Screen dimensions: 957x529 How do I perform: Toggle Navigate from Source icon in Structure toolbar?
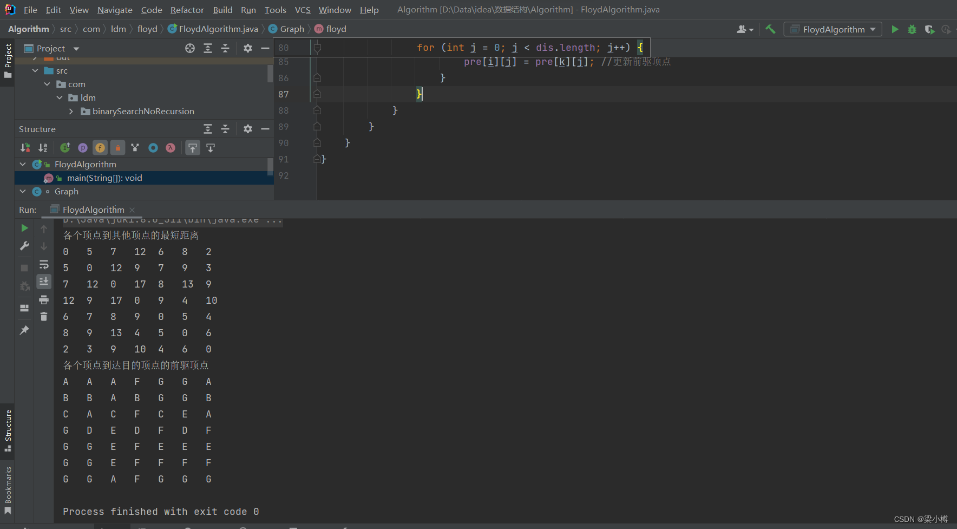(x=211, y=148)
